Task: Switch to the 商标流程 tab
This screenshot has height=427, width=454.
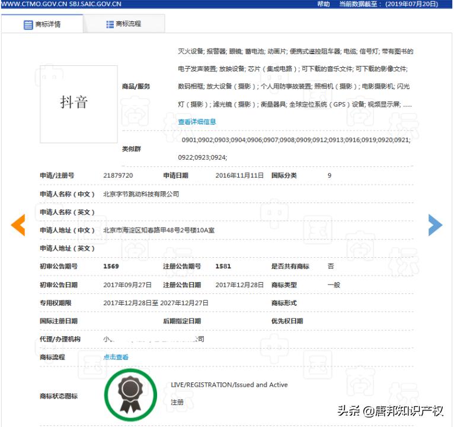Action: point(124,24)
